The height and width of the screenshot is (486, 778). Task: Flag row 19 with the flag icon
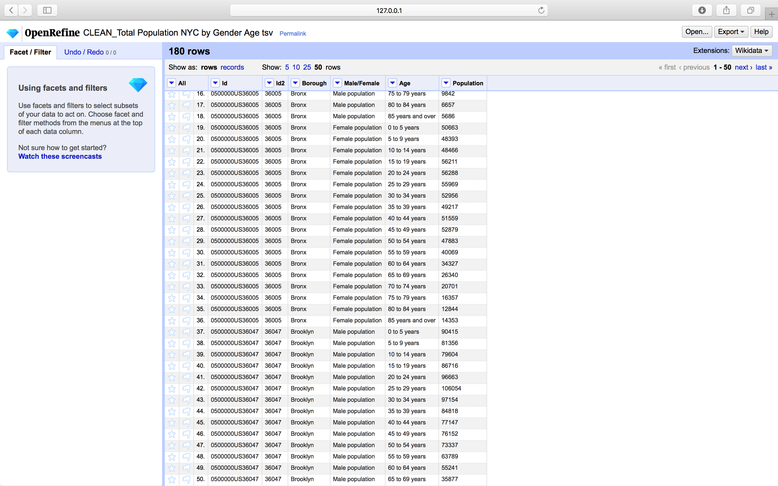[186, 128]
